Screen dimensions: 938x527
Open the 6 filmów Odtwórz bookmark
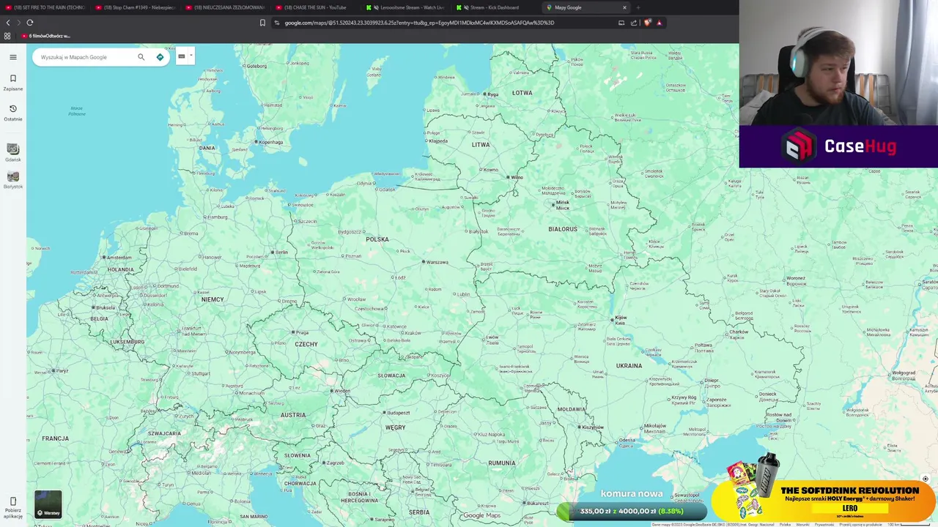point(48,36)
